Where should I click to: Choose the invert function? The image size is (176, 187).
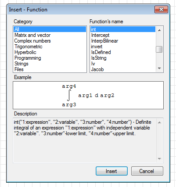pos(123,47)
